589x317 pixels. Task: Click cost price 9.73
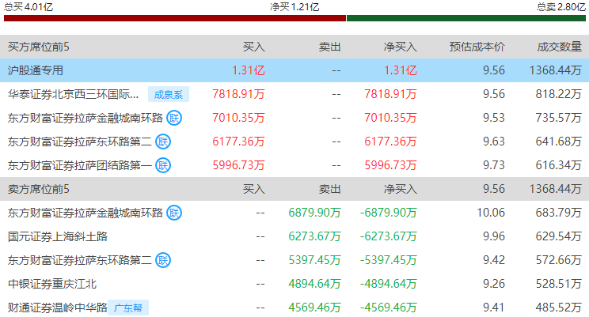click(494, 165)
